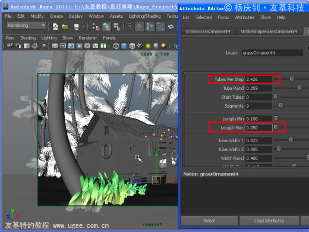Click in the Notes text area
Screen dimensions: 309x232
pyautogui.click(x=245, y=195)
